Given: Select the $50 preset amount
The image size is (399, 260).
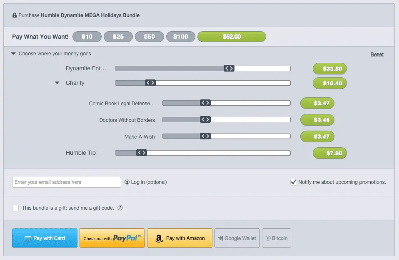Looking at the screenshot, I should coord(150,37).
